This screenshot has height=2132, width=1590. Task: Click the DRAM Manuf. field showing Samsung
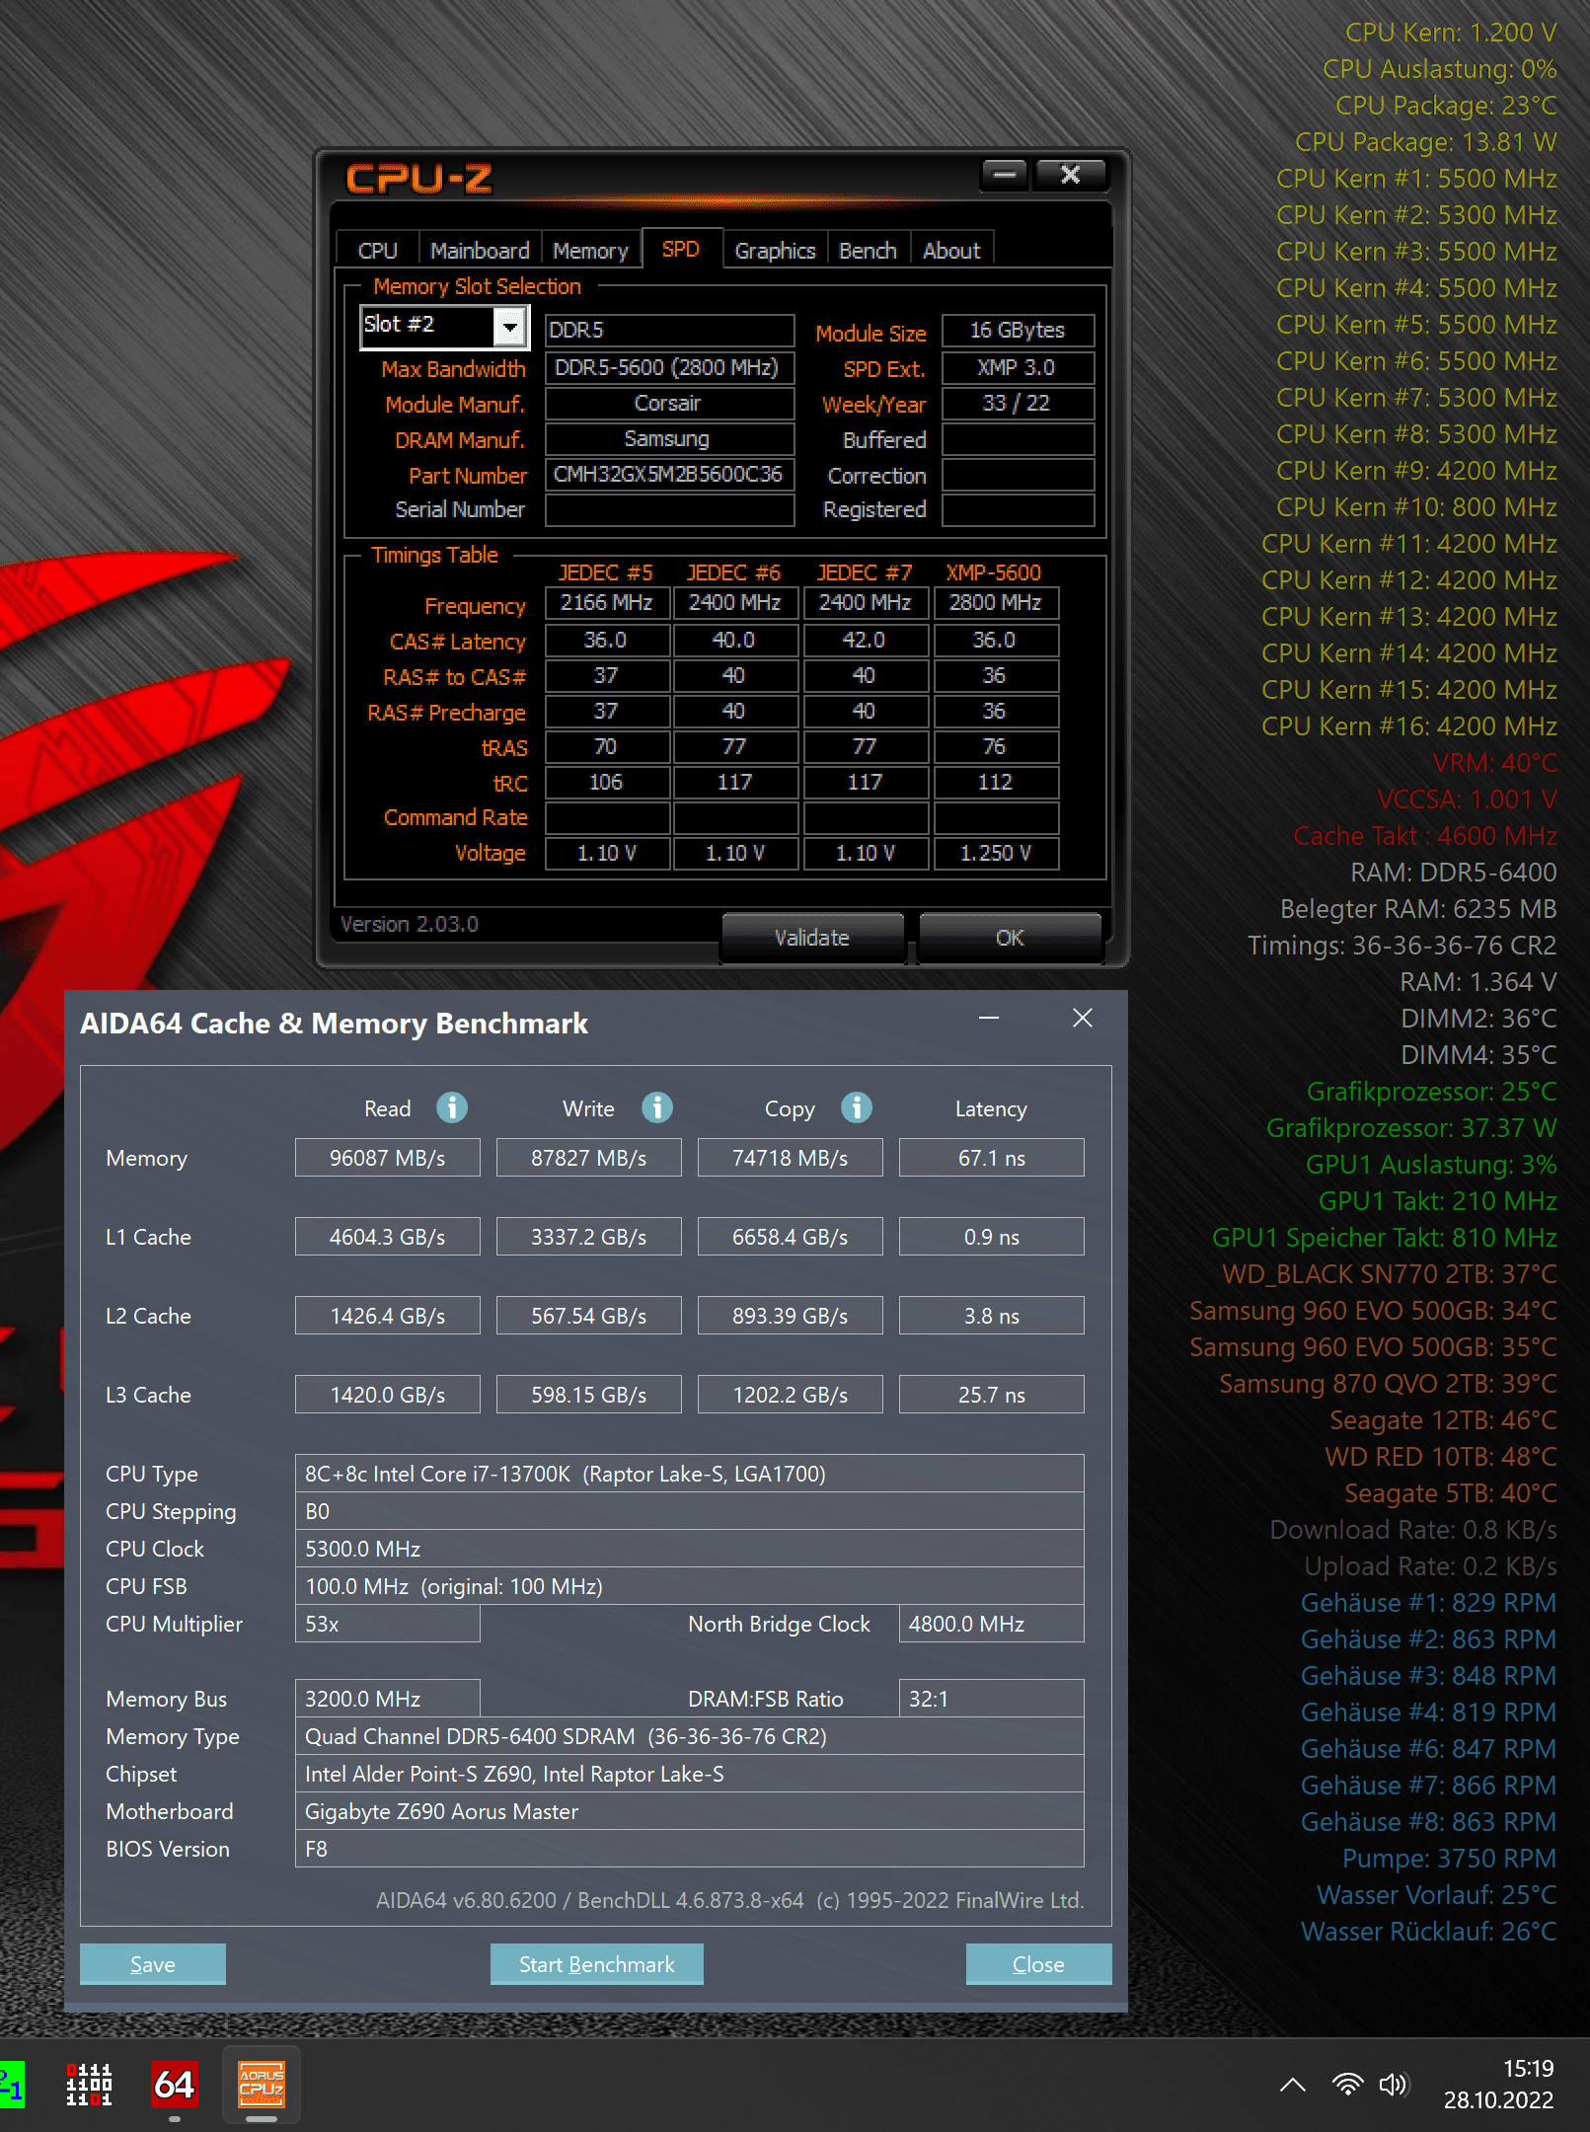pyautogui.click(x=669, y=439)
